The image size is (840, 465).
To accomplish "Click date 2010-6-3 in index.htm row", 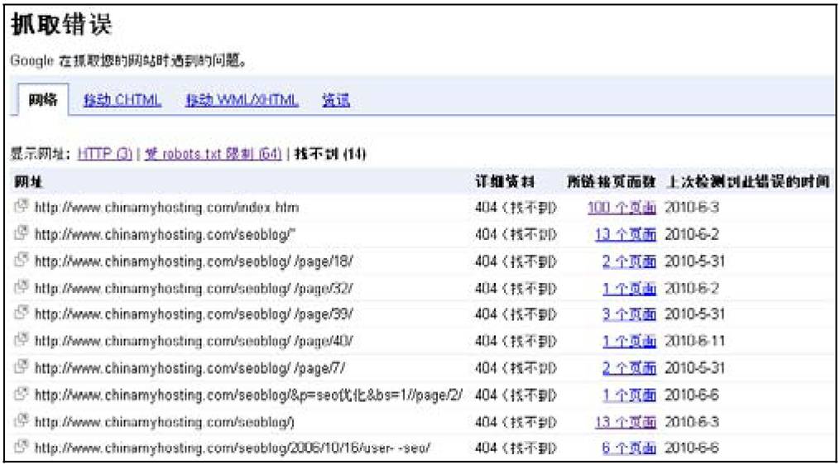I will [692, 208].
